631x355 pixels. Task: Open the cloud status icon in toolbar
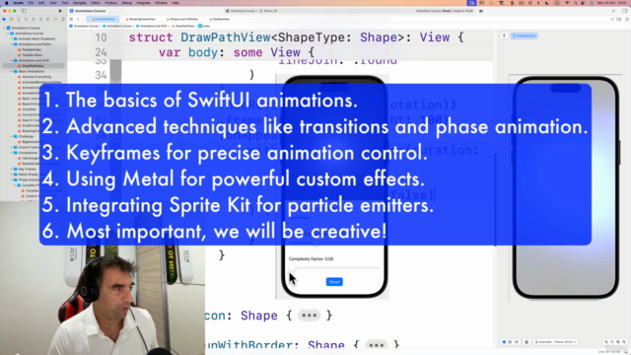point(481,11)
